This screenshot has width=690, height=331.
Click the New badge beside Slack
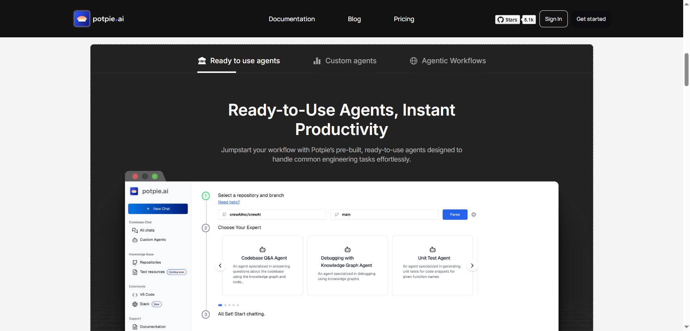click(x=156, y=304)
